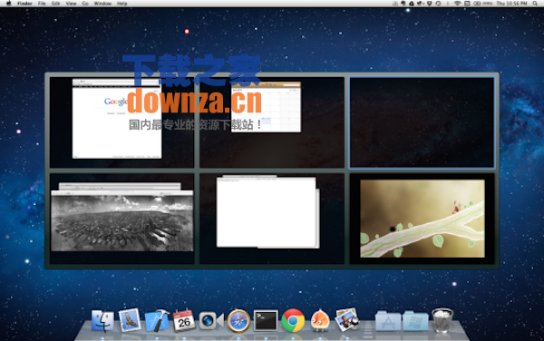Open Spotlight search magnifier in menu bar

tap(535, 4)
